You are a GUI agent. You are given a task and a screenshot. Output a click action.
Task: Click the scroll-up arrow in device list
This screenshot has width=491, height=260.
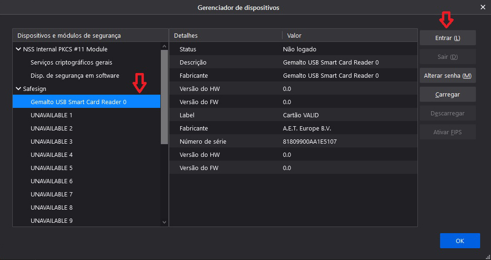point(165,46)
